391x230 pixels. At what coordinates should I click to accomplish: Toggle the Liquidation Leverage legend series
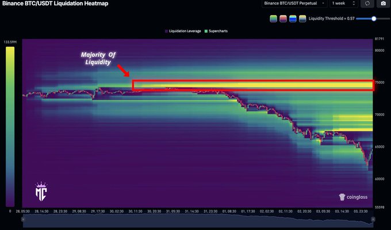[x=183, y=31]
